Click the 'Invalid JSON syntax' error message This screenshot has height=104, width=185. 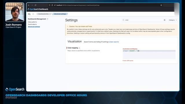coord(128,61)
